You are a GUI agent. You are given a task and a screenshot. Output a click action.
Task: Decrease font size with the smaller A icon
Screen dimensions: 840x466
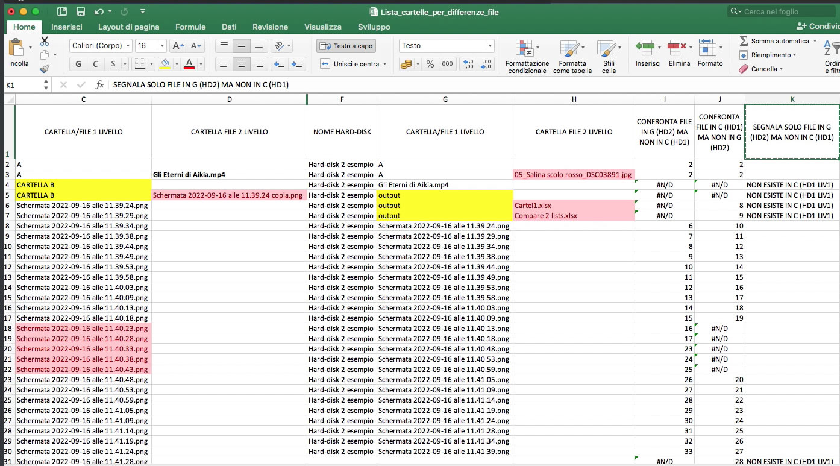pyautogui.click(x=196, y=46)
